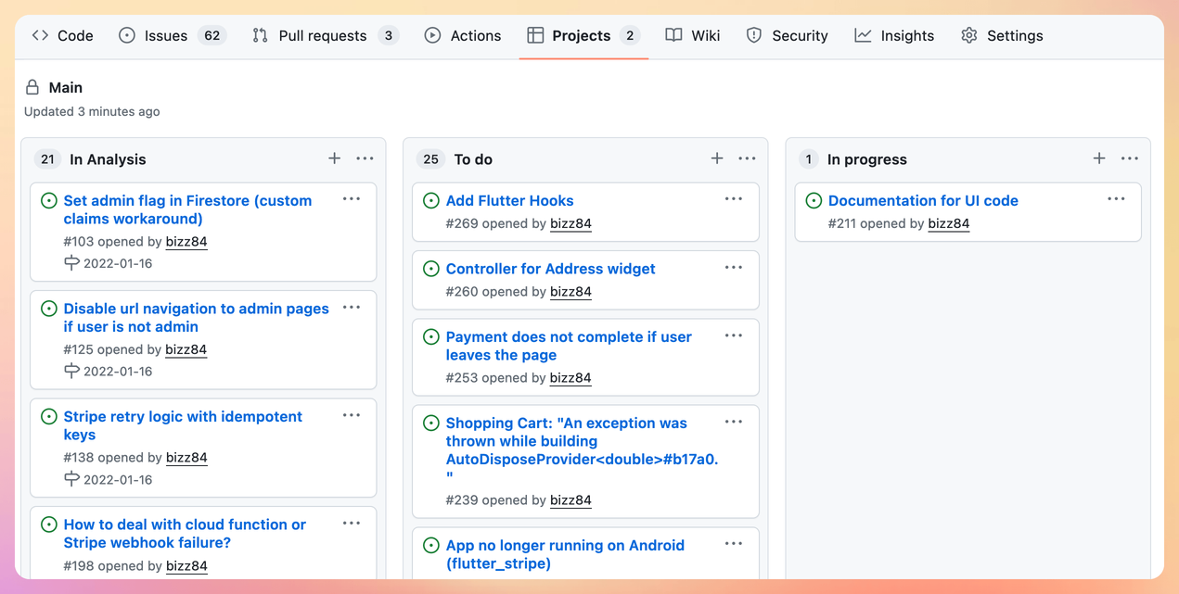Click bizz84 author link on issue #269

click(570, 223)
